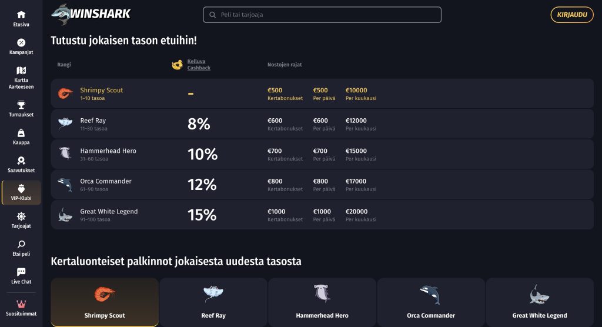Click the KIRJAUDU login button

pyautogui.click(x=571, y=15)
